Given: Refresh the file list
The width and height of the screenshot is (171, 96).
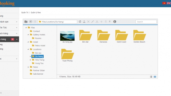Looking at the screenshot, I should click(80, 22).
